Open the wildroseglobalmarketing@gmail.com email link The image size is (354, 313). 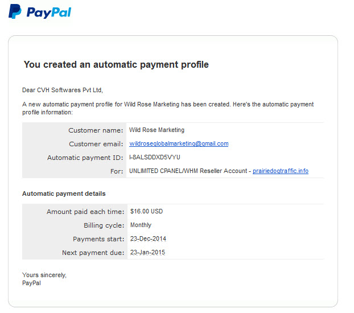(x=179, y=143)
